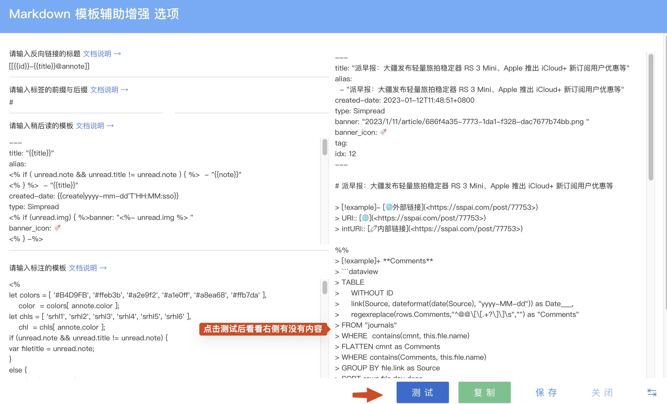
Task: Click the bookmark emoji on banner_icon line in preview
Action: [383, 132]
